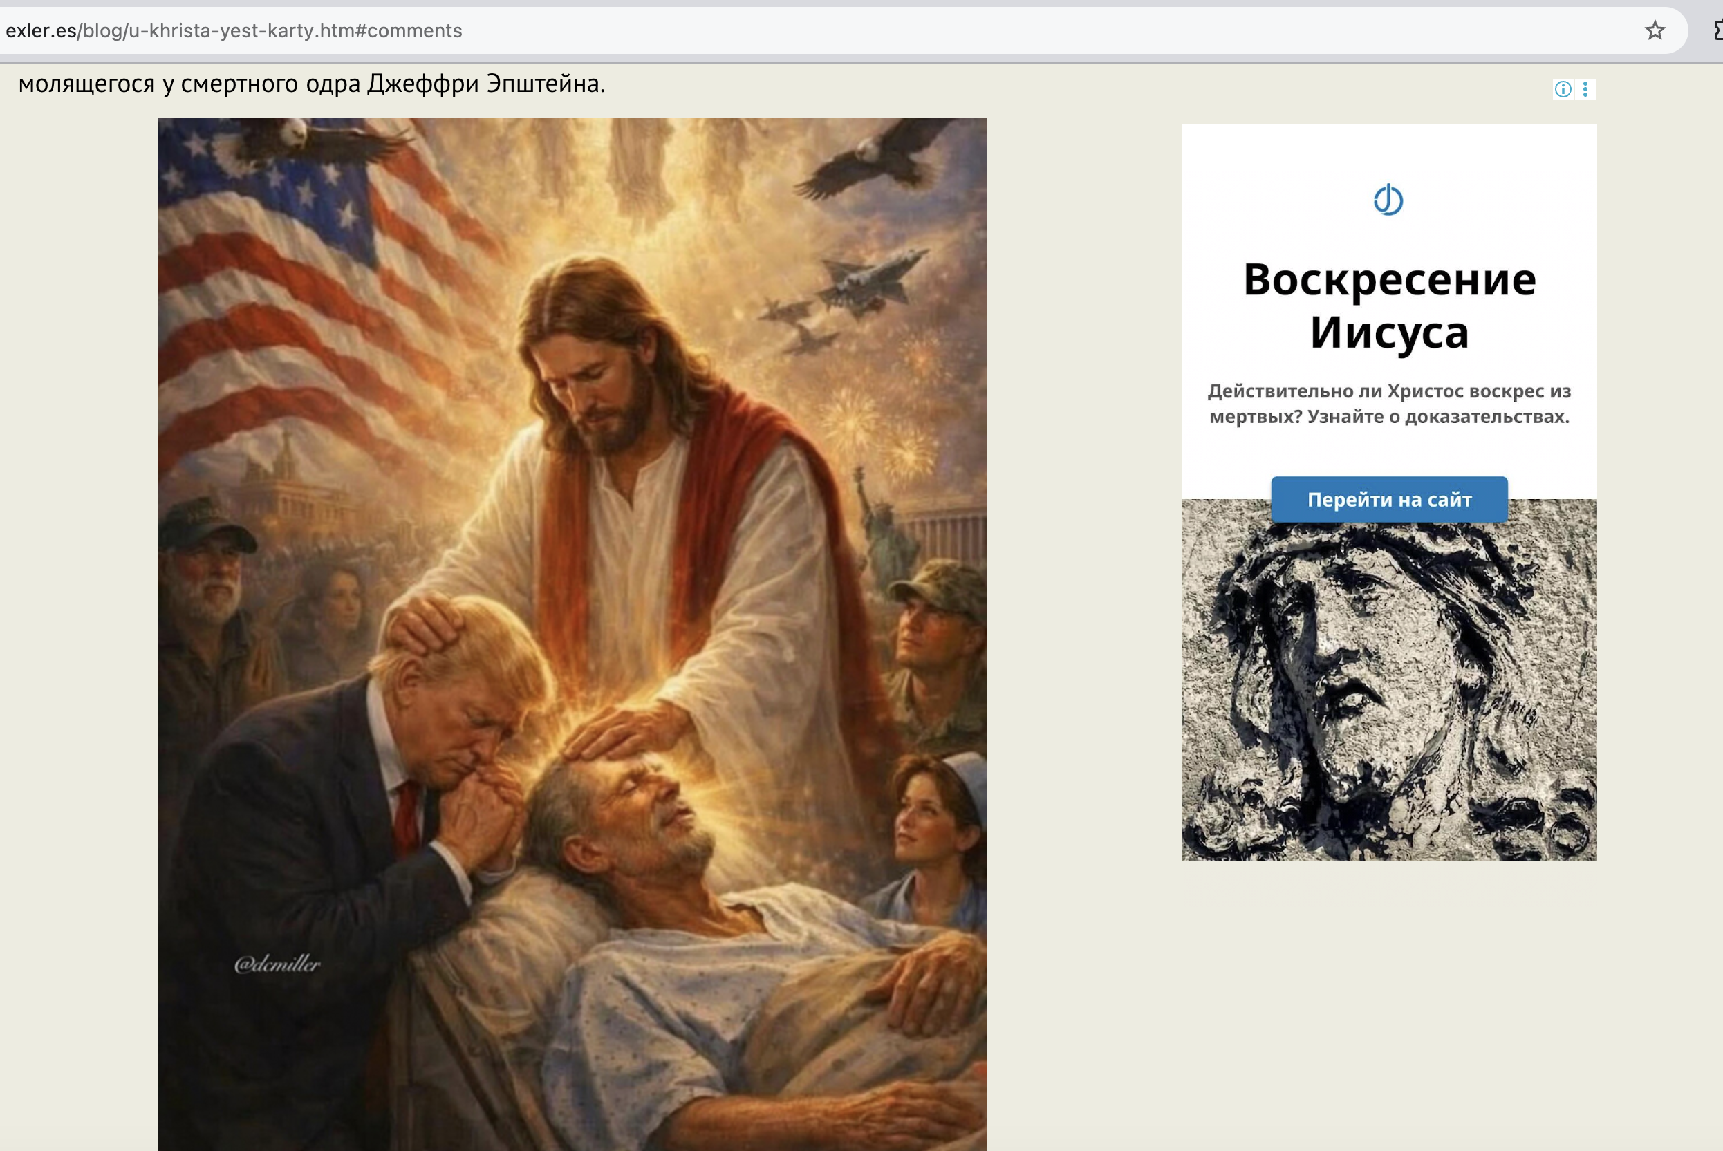Bookmark this page with the star icon
The height and width of the screenshot is (1151, 1723).
[x=1654, y=30]
